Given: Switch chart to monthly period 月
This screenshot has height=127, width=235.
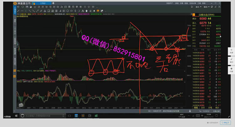Looking at the screenshot, I should (x=73, y=6).
